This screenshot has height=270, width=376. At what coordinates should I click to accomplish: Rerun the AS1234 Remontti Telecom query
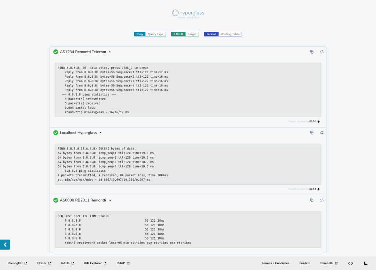pyautogui.click(x=322, y=52)
